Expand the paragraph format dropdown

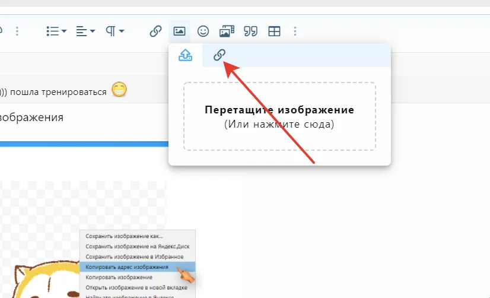pos(114,31)
